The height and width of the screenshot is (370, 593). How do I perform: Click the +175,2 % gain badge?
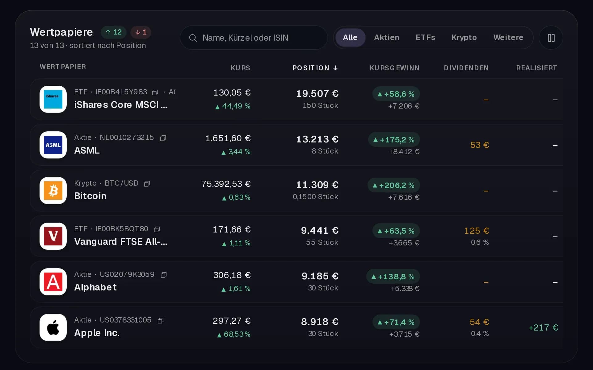pos(394,140)
